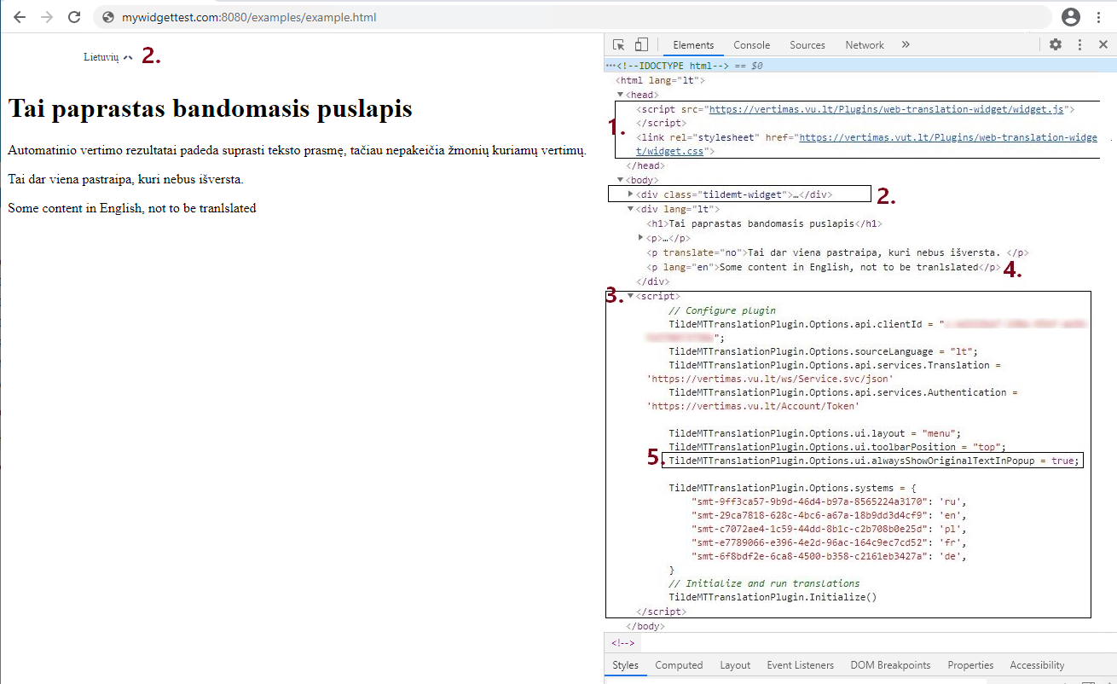
Task: Click the breadcrumb comment item
Action: coord(622,643)
